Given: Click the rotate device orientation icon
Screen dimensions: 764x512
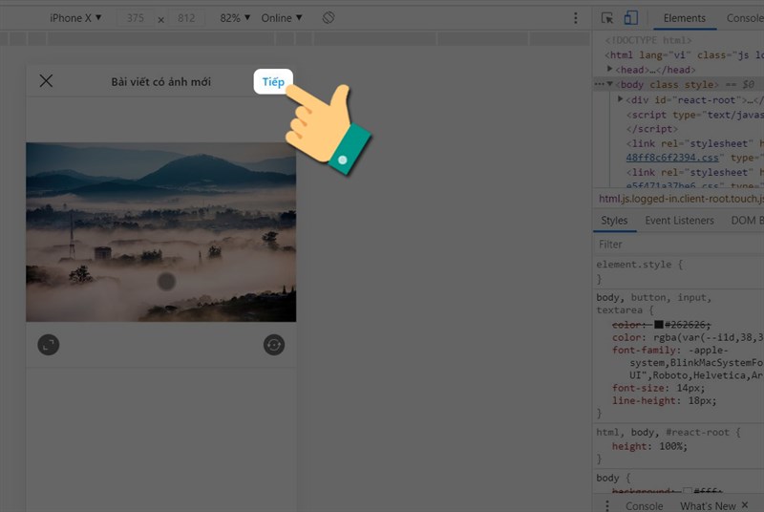Looking at the screenshot, I should point(329,18).
